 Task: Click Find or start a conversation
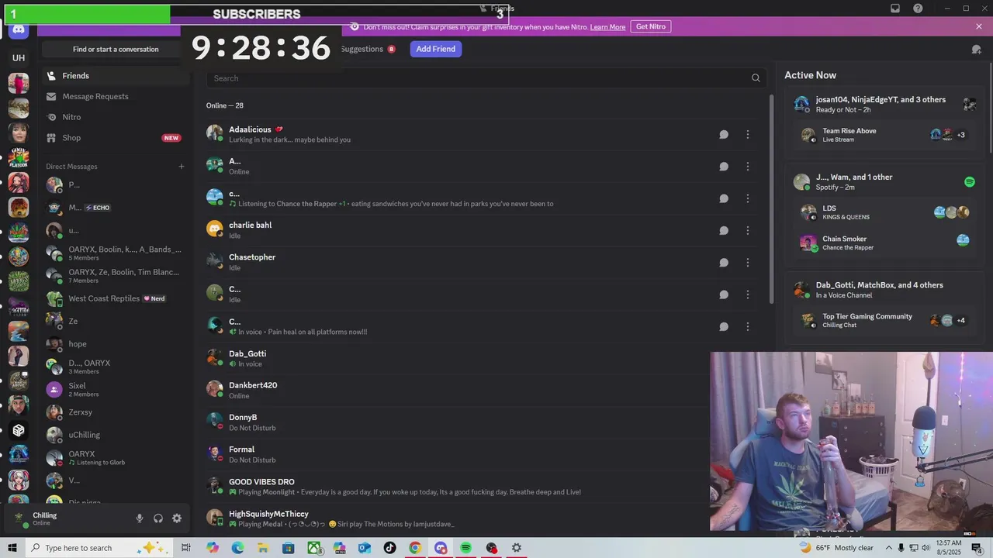pyautogui.click(x=116, y=50)
